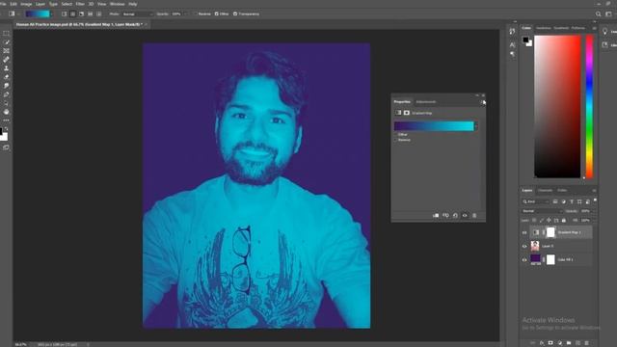Click the Gradient tool preset icon in options bar

12,13
